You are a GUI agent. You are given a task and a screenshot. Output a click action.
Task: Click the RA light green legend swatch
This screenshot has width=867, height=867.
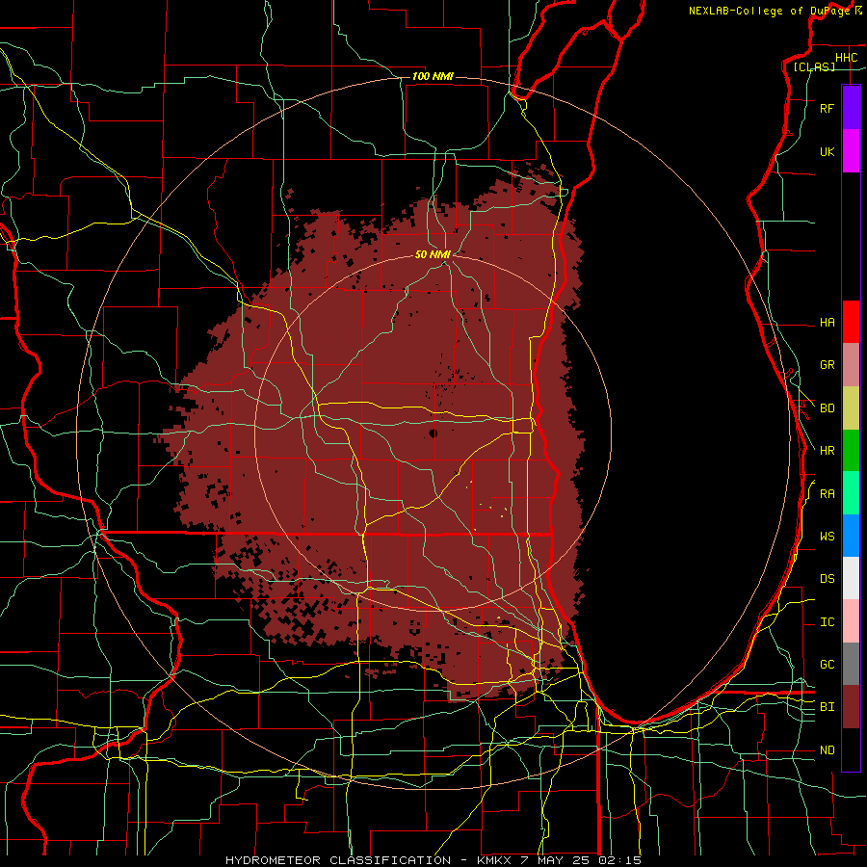[x=851, y=493]
